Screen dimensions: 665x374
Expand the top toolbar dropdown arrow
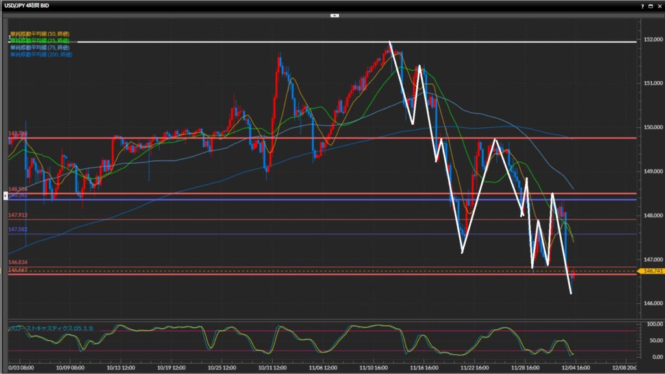coord(334,15)
